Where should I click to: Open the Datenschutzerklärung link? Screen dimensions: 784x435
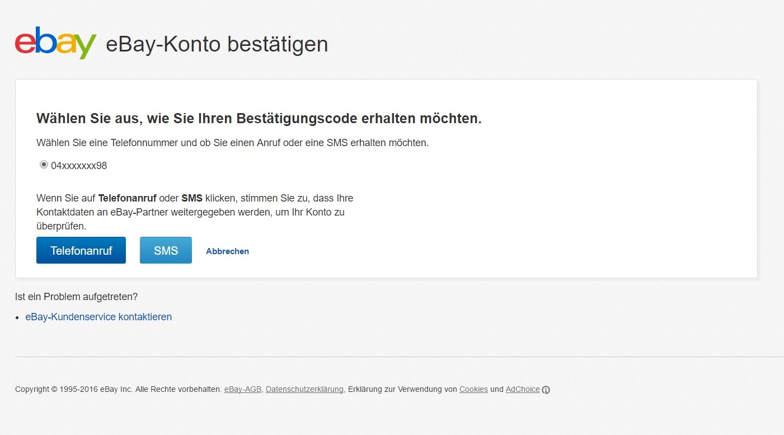[x=304, y=389]
